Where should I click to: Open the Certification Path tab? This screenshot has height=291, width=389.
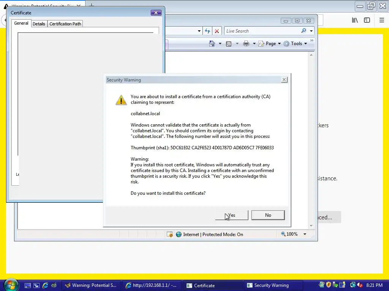click(x=65, y=24)
